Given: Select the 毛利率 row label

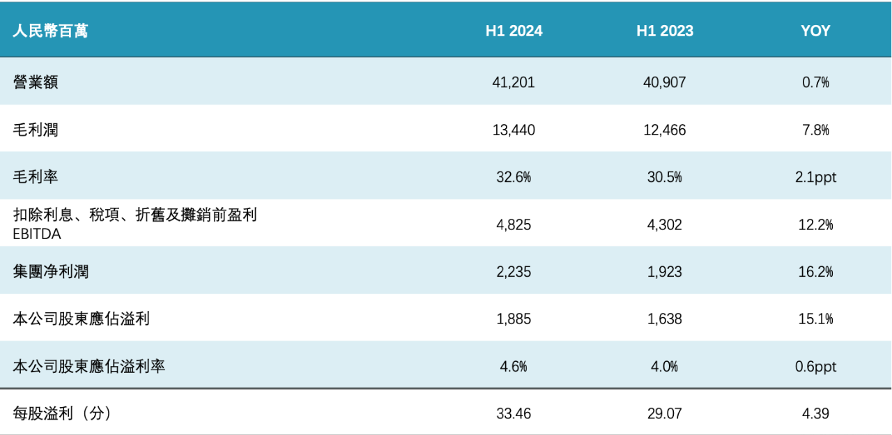Looking at the screenshot, I should click(36, 177).
